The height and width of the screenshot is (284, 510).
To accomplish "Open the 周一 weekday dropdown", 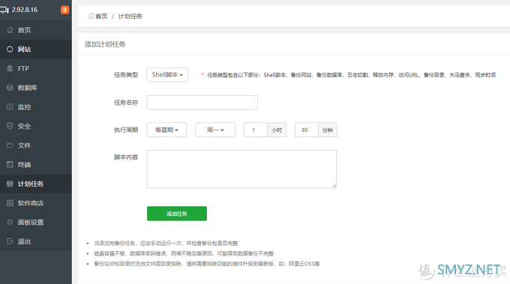I will (215, 130).
